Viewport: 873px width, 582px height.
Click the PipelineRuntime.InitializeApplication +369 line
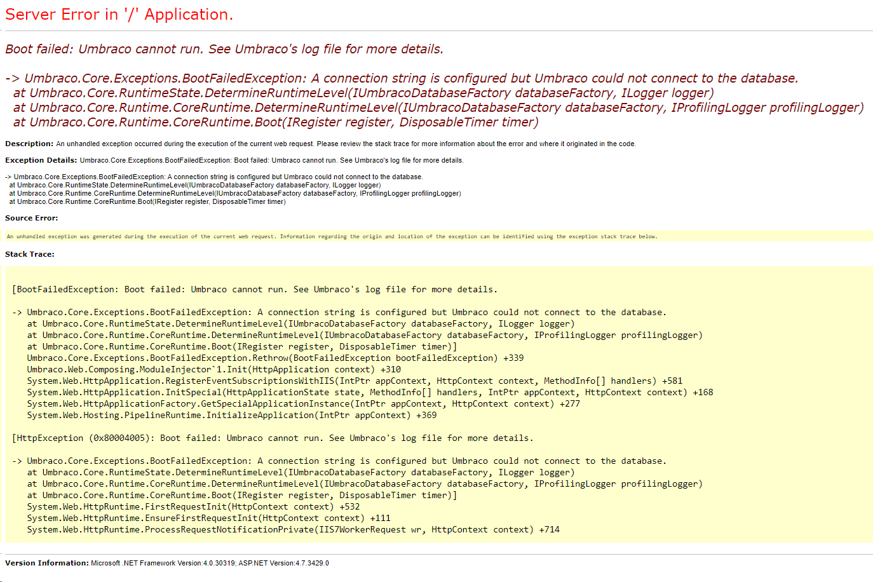point(231,415)
